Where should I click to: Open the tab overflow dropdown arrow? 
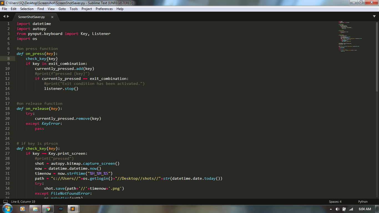pos(374,16)
